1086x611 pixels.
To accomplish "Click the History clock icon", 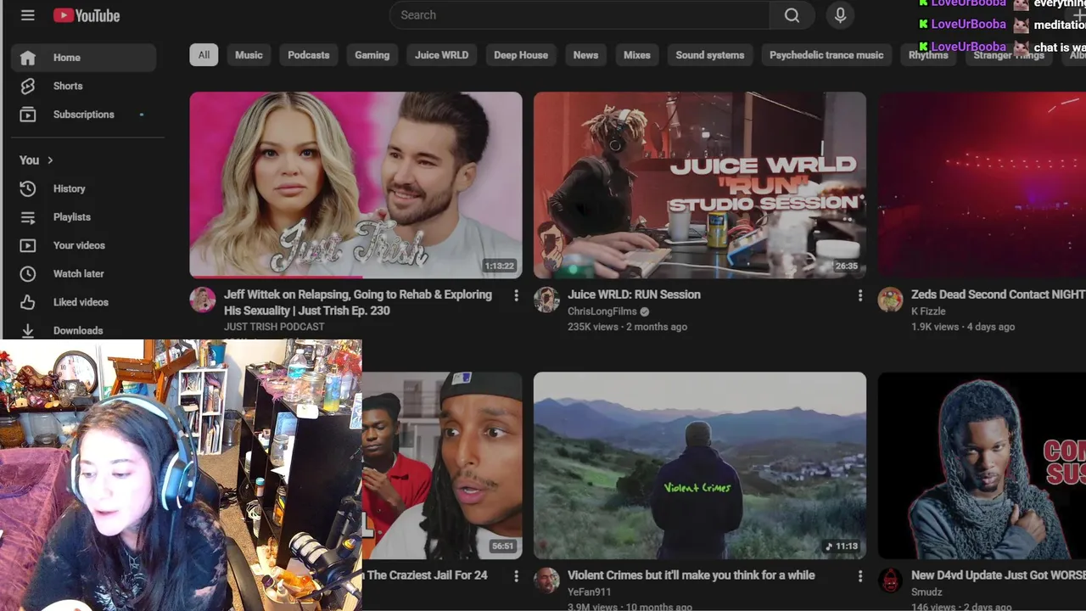I will coord(28,188).
